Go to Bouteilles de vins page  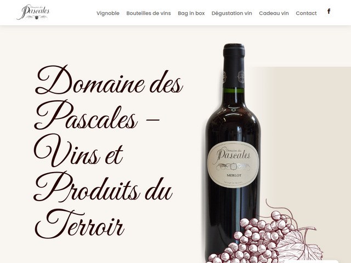coord(149,13)
